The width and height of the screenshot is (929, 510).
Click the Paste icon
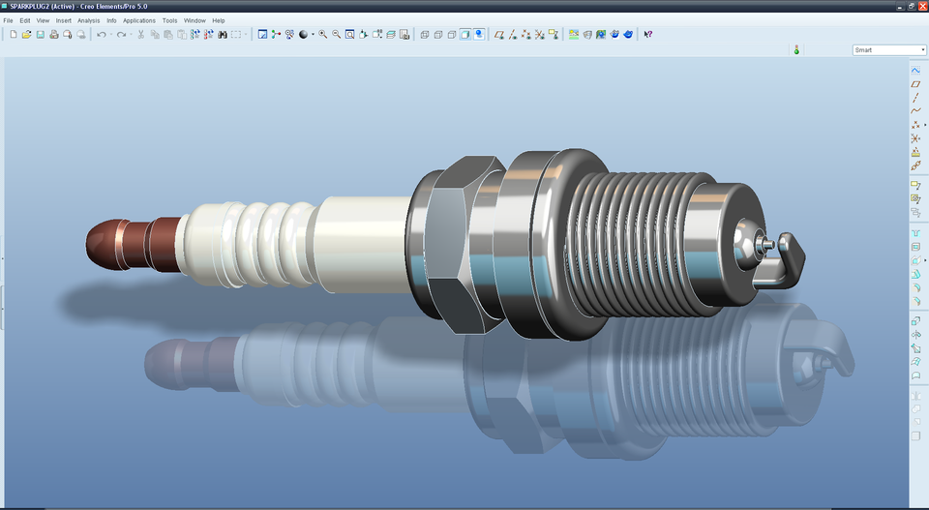coord(168,35)
